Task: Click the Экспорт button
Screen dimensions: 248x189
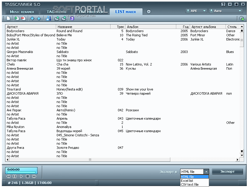Action: pos(227,171)
